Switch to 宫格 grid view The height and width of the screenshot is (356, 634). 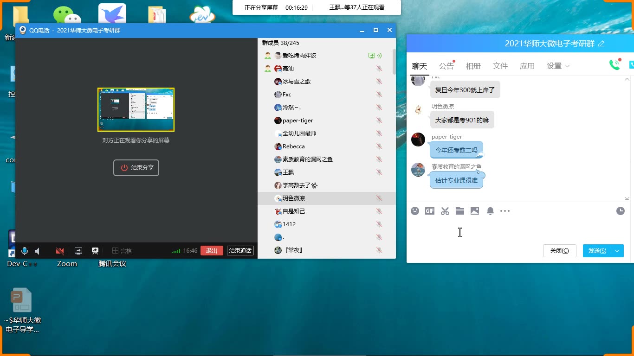coord(122,251)
